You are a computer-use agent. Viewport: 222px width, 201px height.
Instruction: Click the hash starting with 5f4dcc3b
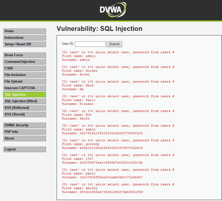[111, 192]
